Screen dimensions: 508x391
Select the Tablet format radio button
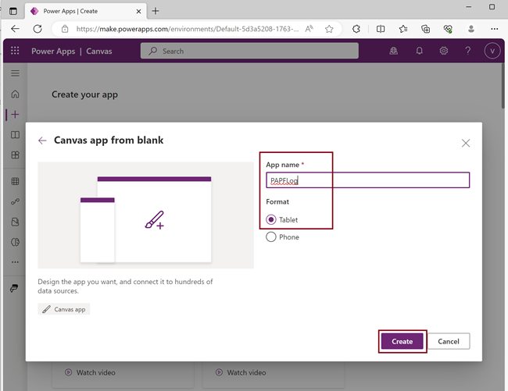point(271,219)
